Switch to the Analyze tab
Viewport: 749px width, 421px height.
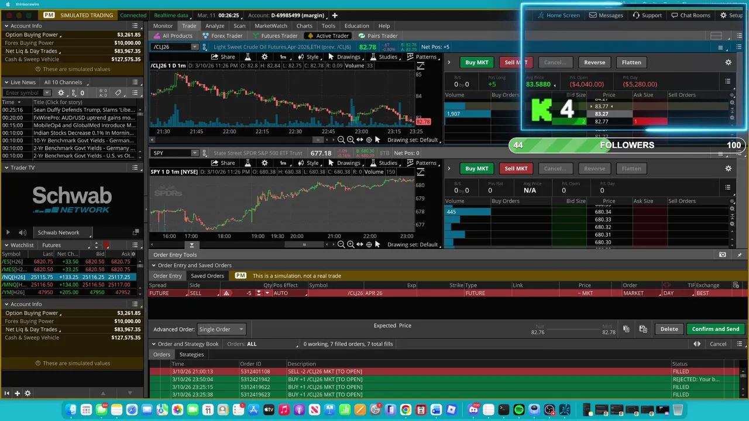[x=215, y=26]
